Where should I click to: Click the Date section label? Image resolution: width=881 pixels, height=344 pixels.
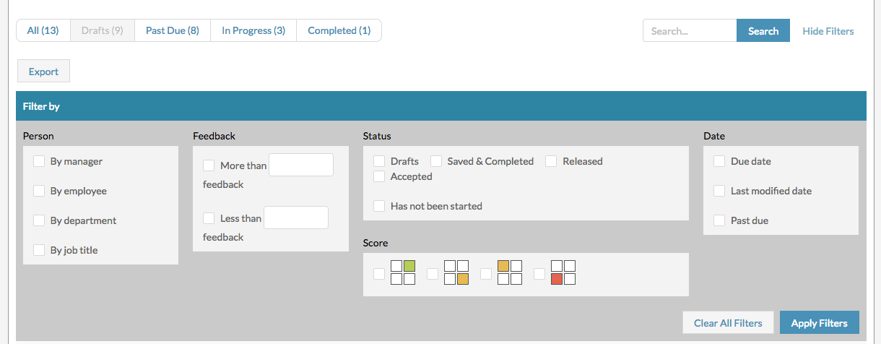[x=714, y=136]
